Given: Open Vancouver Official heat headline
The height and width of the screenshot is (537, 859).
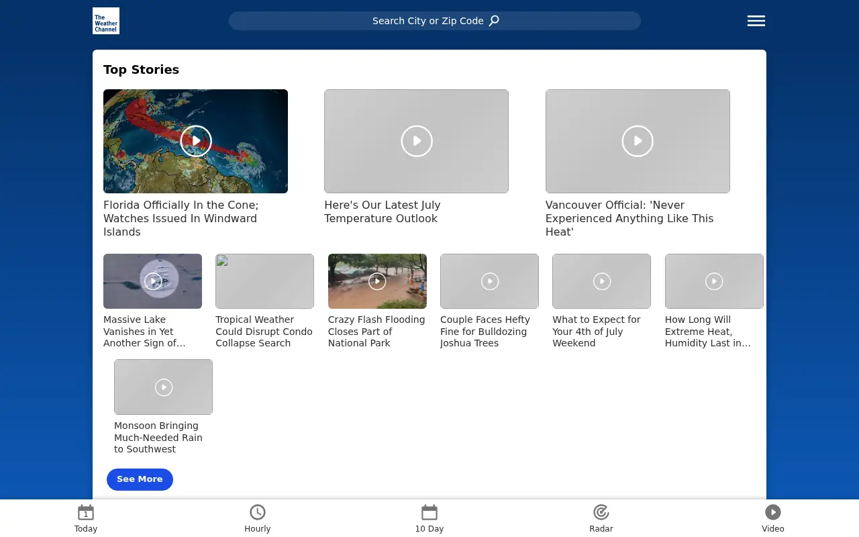Looking at the screenshot, I should [629, 218].
